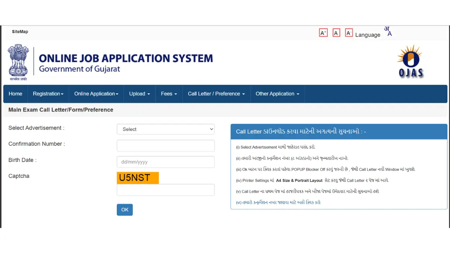Click the Birth Date dd/mm/yyyy field
450x253 pixels.
click(x=166, y=162)
